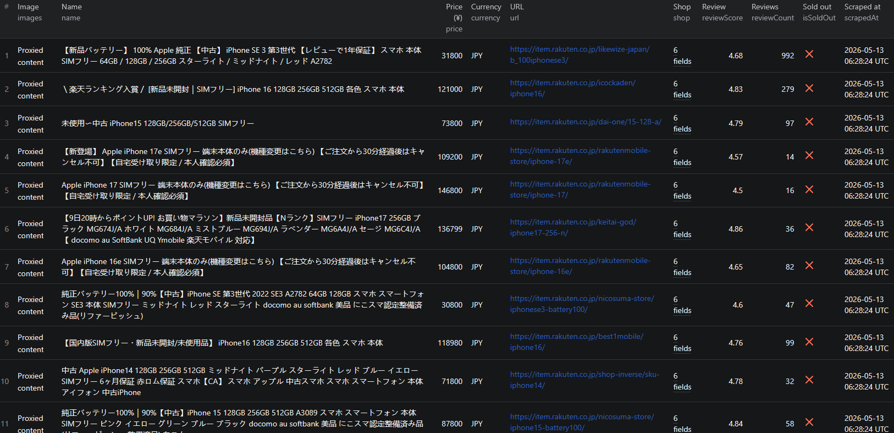Click the sold-out X for best1mobile row
Screen dimensions: 894x433
(809, 342)
